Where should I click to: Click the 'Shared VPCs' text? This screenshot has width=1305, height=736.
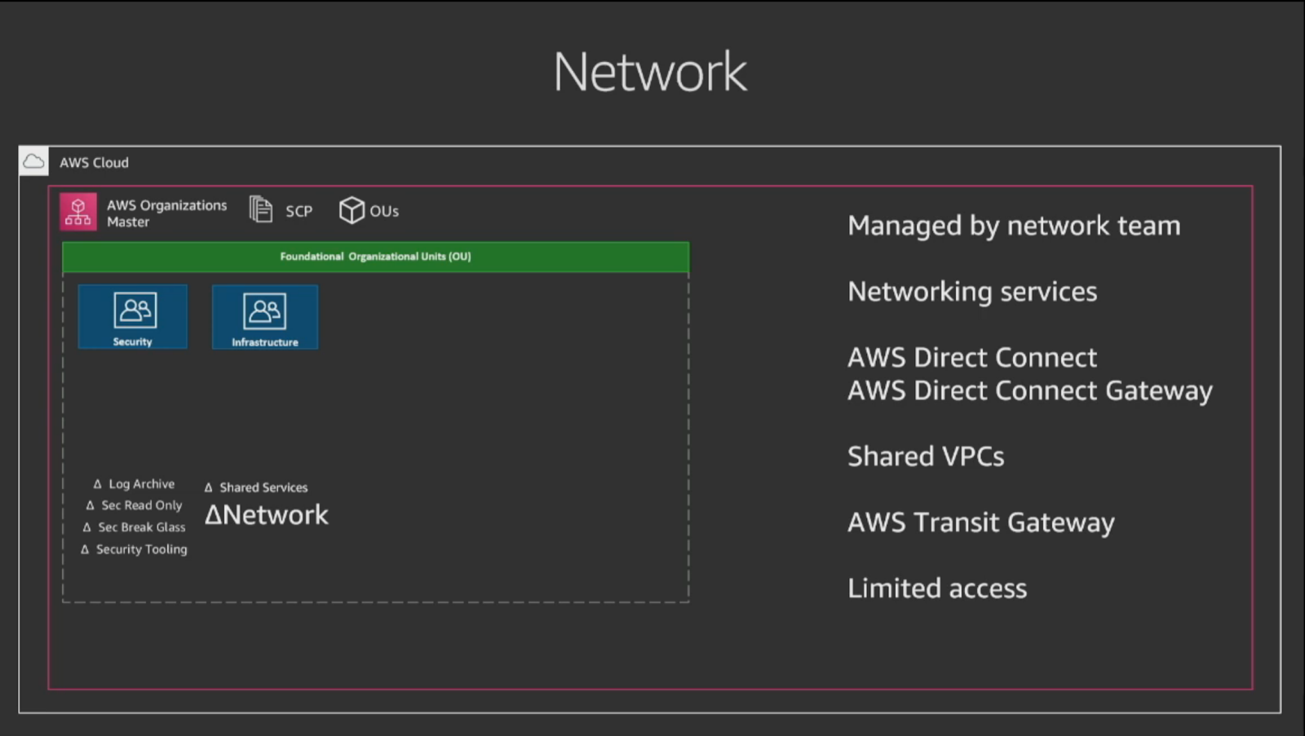(x=926, y=456)
